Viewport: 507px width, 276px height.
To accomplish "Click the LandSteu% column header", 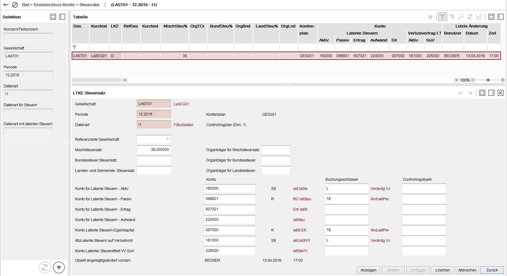I will (266, 33).
